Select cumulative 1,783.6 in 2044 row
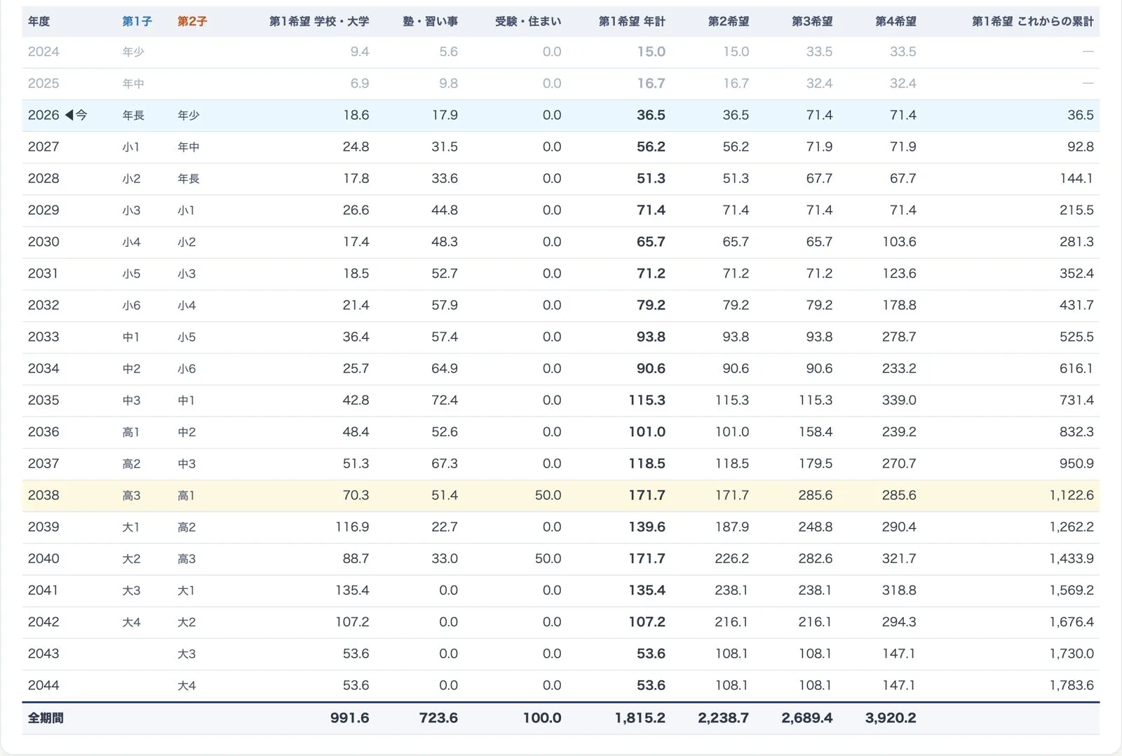 click(1072, 685)
